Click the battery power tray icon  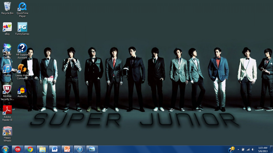click(x=243, y=150)
